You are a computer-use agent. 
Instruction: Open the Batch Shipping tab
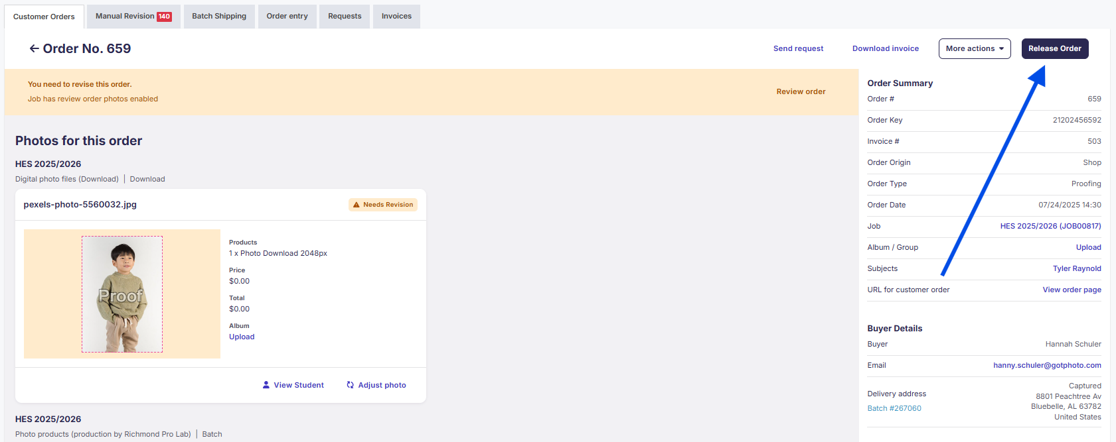point(219,17)
